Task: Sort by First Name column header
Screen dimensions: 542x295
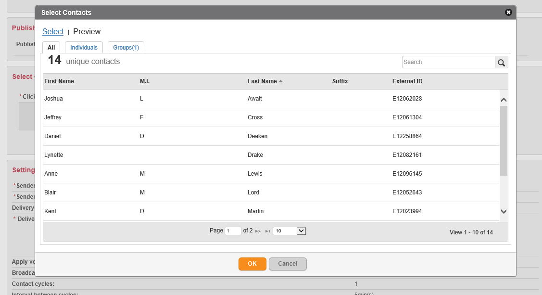Action: click(x=59, y=81)
